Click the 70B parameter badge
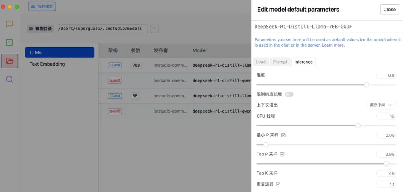This screenshot has width=403, height=192. 136,65
